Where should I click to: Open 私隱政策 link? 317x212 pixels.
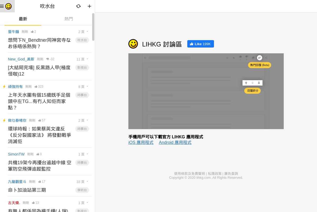(x=215, y=173)
